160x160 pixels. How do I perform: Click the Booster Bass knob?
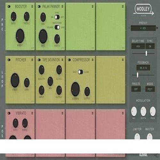[x=13, y=16]
